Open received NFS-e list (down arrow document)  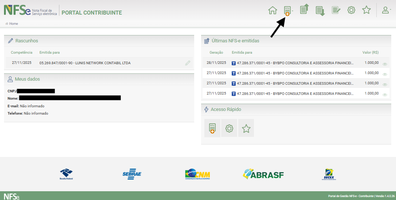[320, 11]
